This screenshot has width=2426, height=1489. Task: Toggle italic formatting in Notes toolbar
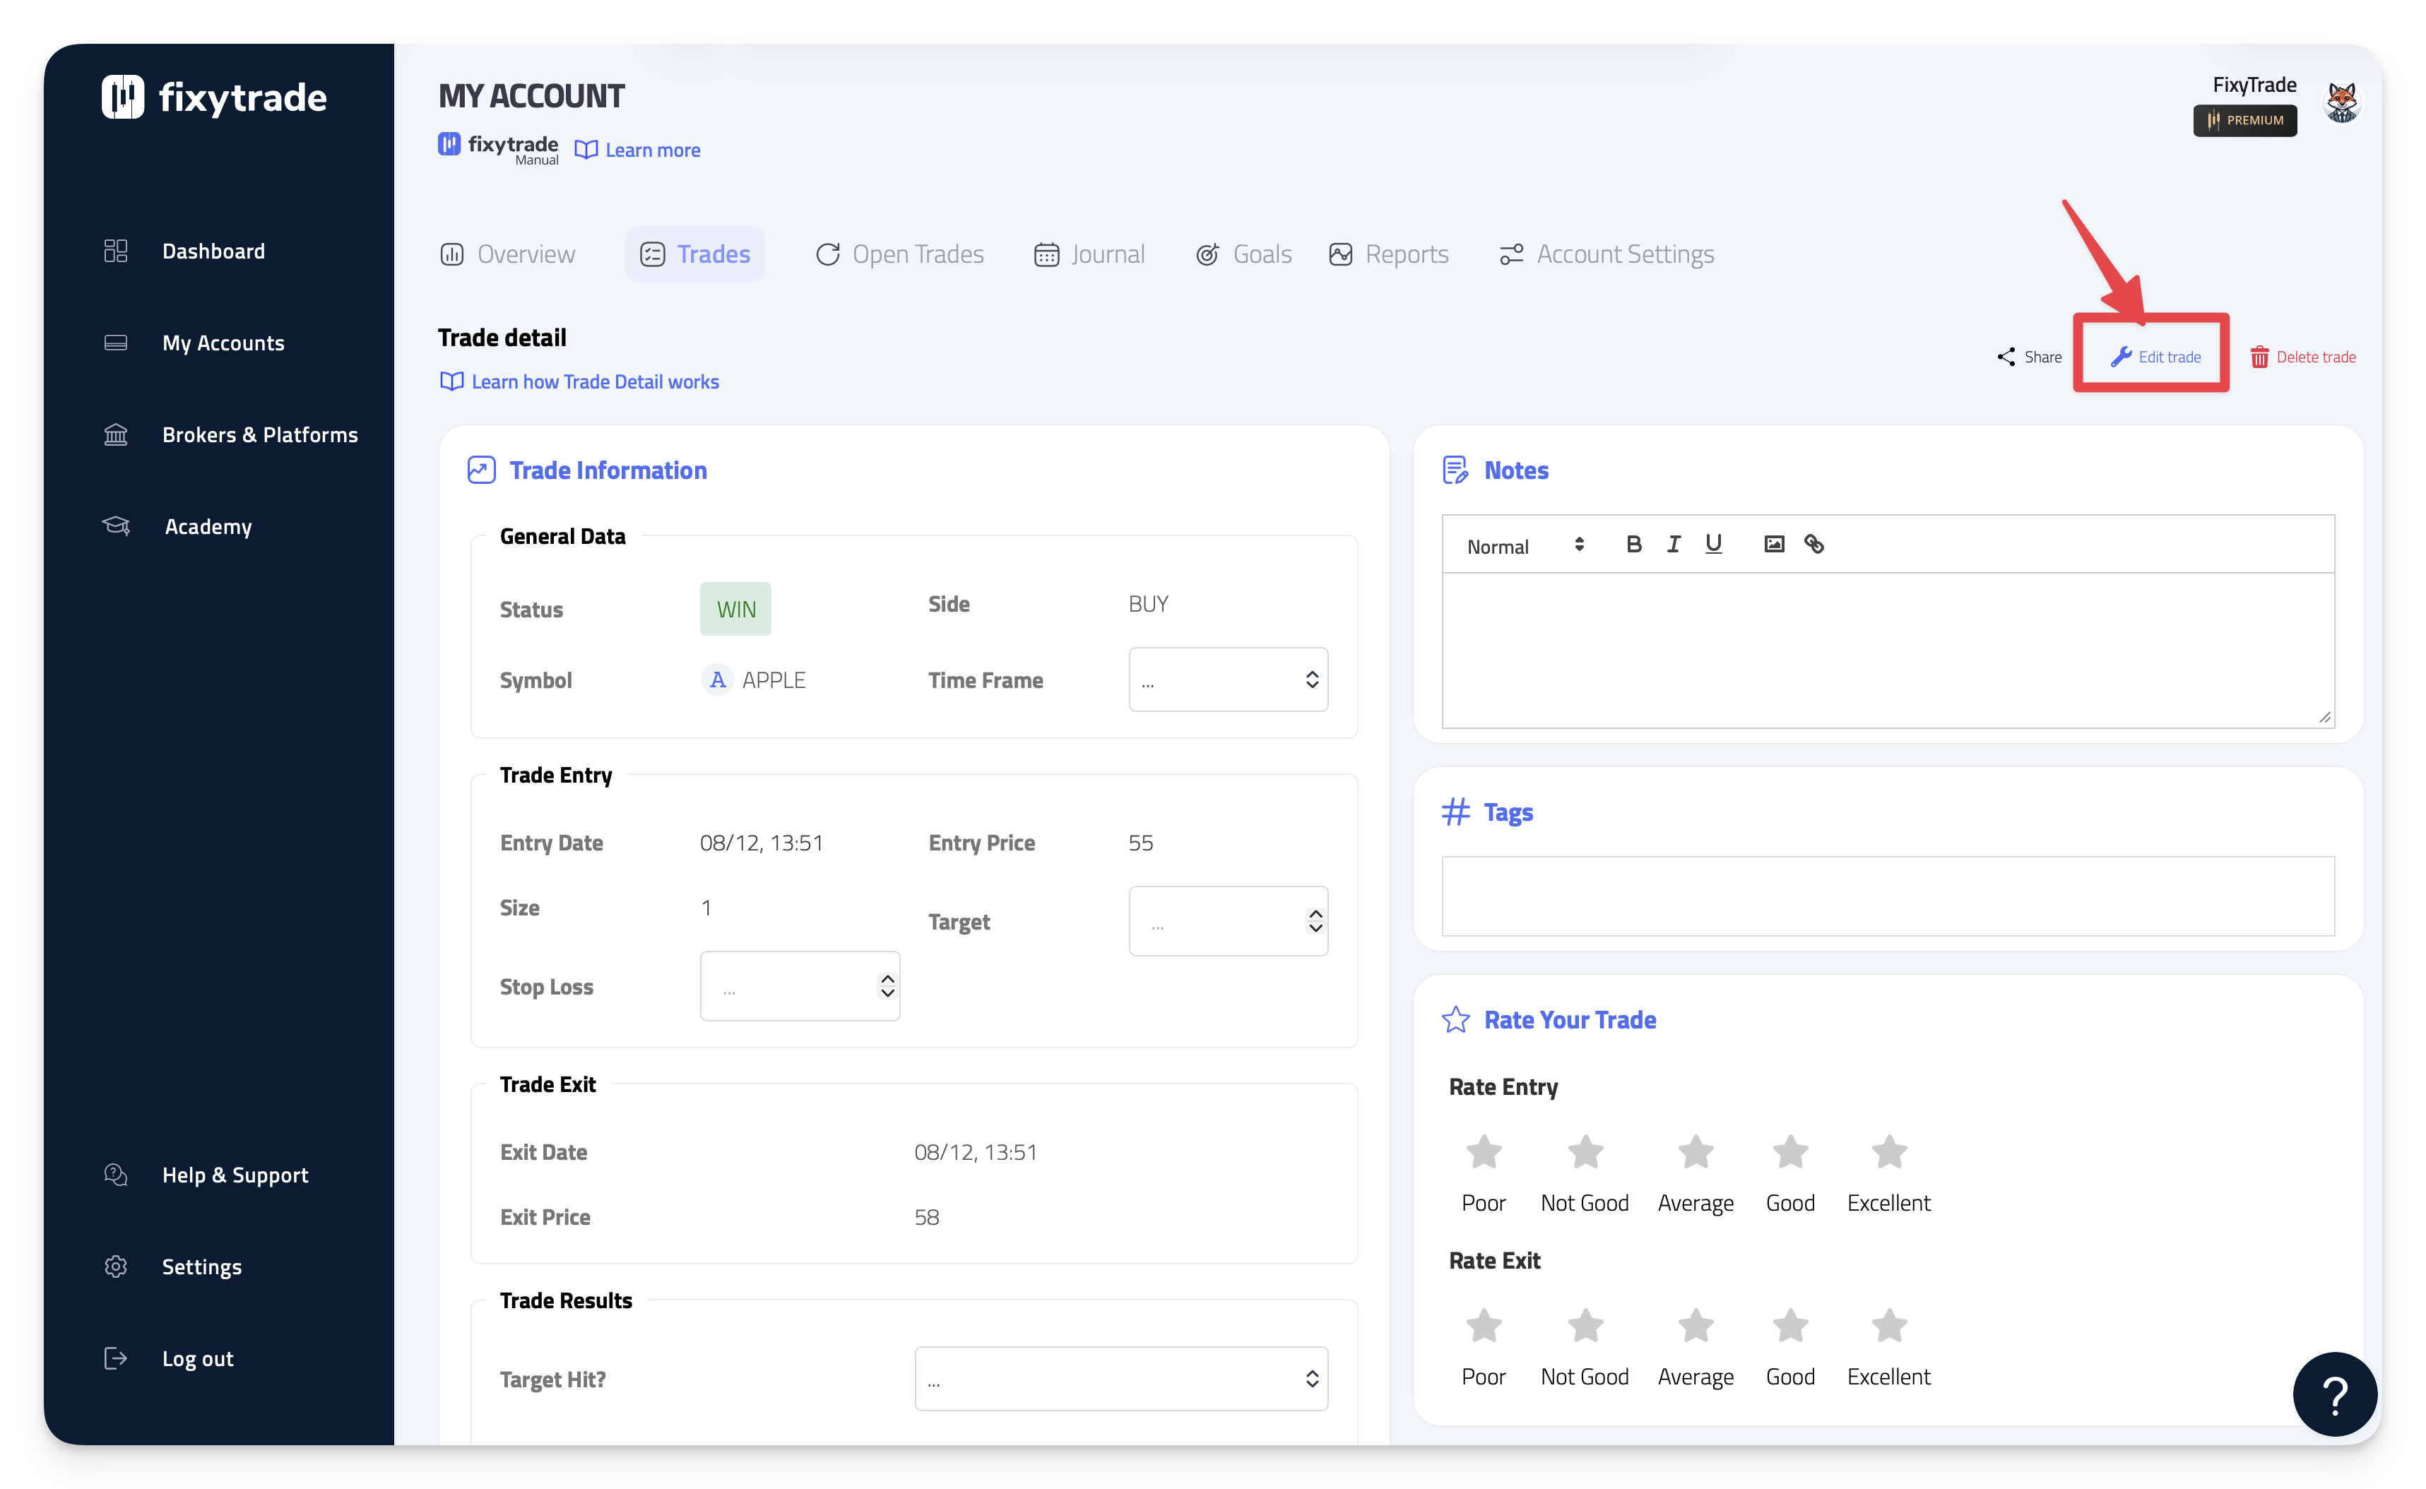point(1674,545)
